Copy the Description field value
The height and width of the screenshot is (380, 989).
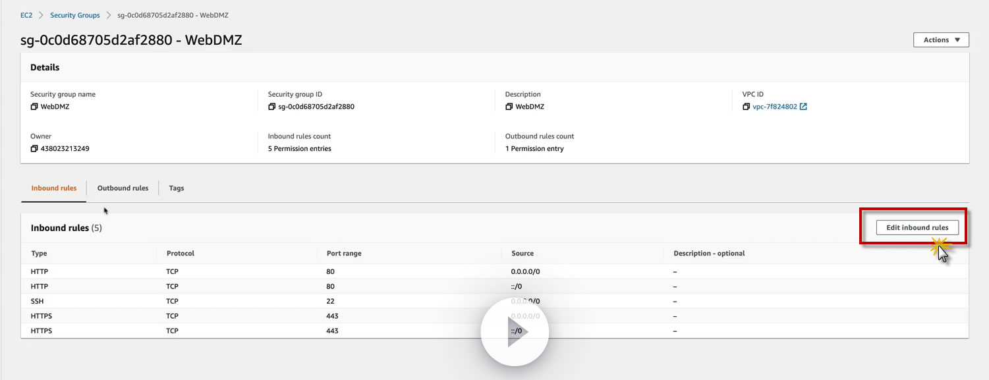[509, 107]
